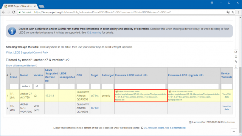Sort by Device Techdata column header

226,75
